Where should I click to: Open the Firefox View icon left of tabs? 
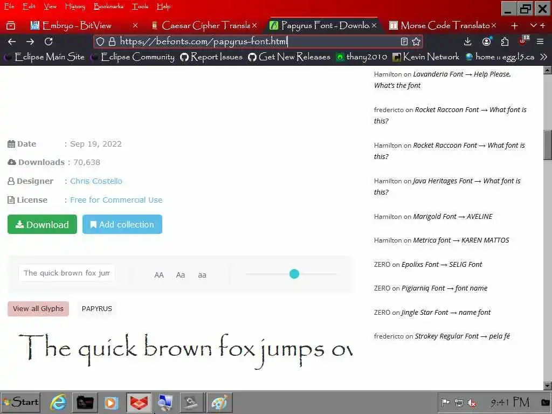[x=11, y=25]
